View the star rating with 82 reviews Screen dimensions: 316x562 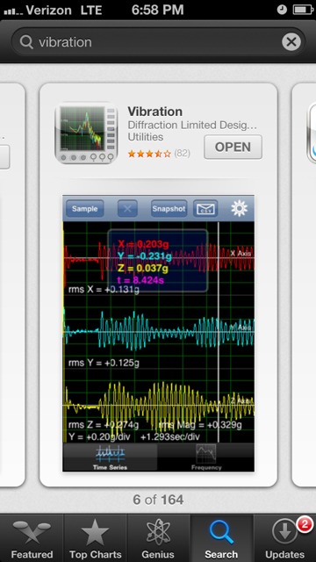tap(159, 154)
